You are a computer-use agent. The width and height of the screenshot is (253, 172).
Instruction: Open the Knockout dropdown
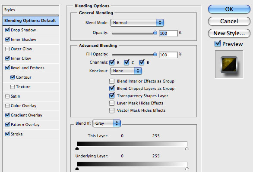coord(126,71)
